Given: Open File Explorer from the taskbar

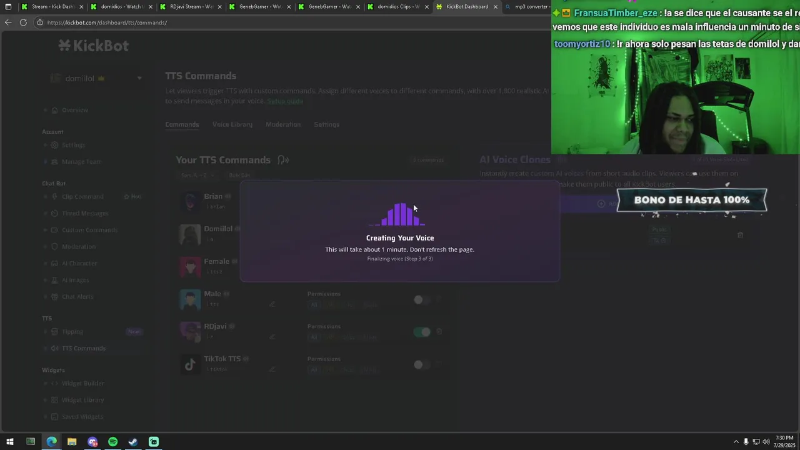Looking at the screenshot, I should pyautogui.click(x=72, y=442).
